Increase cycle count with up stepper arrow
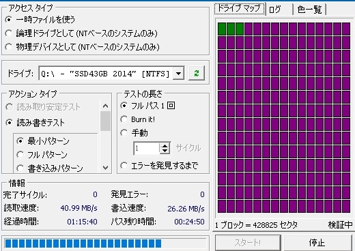The image size is (355, 251). click(165, 145)
